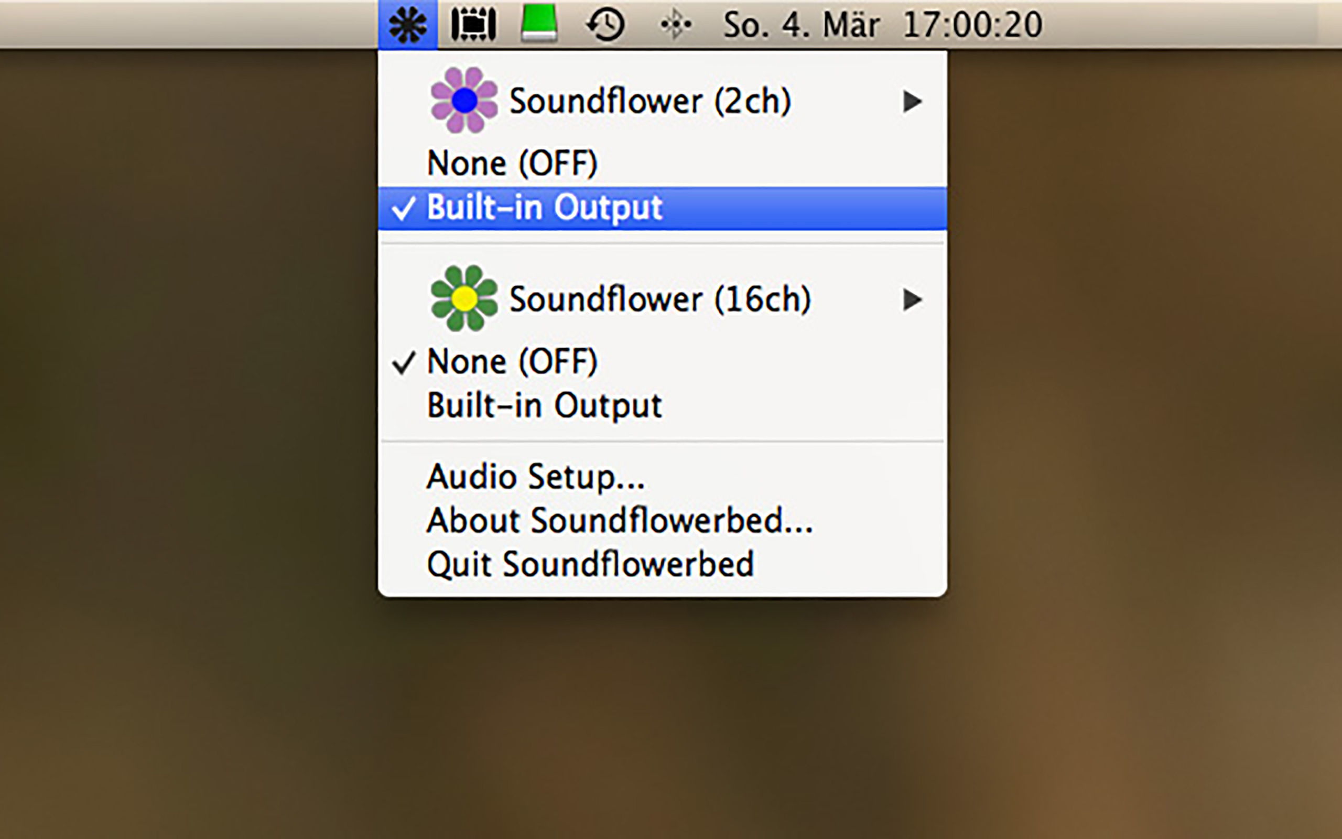Open the filmstrip icon in the menu bar
This screenshot has height=839, width=1342.
pos(473,25)
